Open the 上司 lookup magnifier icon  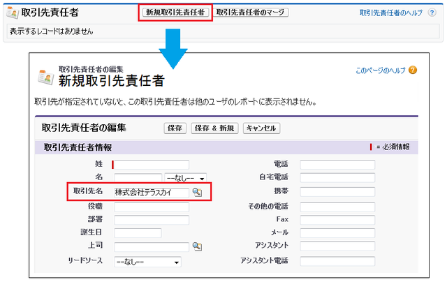[197, 246]
